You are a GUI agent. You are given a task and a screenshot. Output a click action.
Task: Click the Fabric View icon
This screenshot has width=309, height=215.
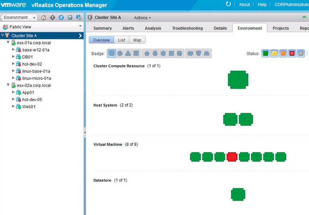coord(5,27)
